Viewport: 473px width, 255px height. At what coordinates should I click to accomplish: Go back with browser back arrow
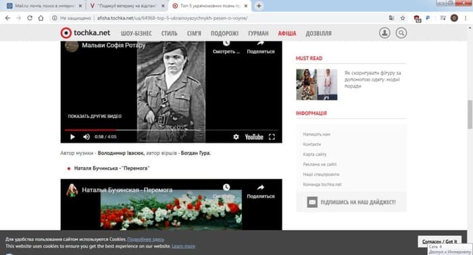[x=7, y=18]
